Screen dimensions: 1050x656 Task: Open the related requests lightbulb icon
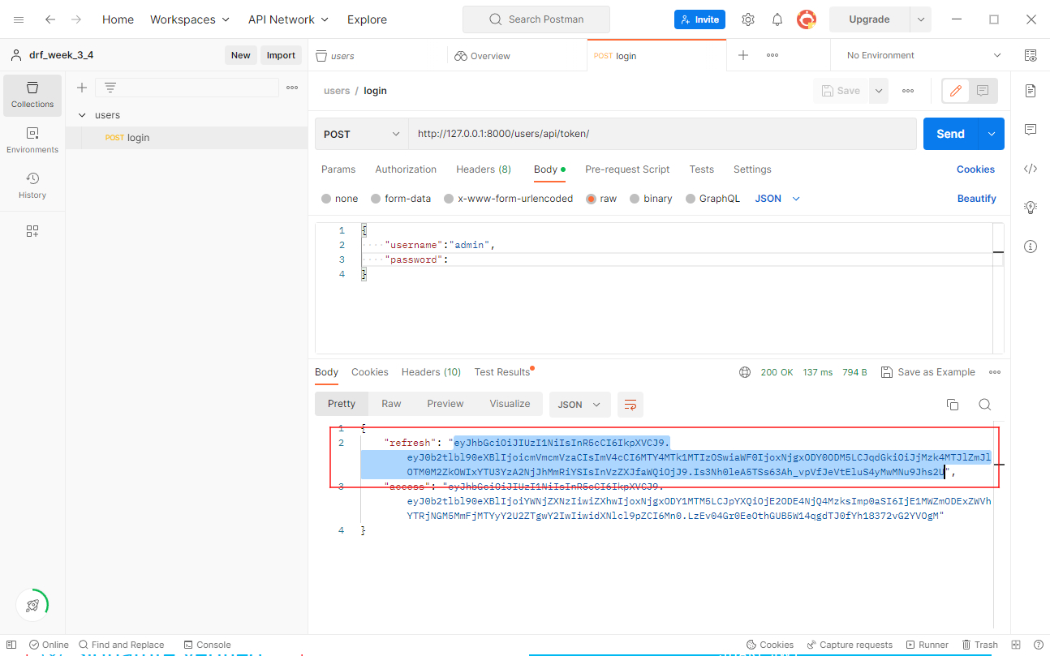(x=1031, y=208)
